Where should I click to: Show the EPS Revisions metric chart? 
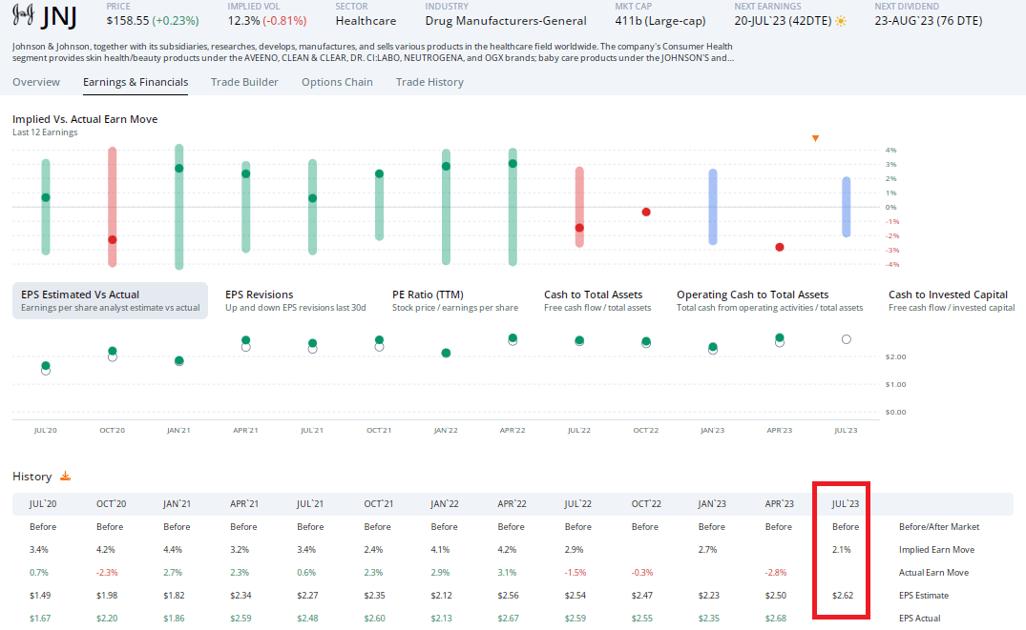pos(295,300)
